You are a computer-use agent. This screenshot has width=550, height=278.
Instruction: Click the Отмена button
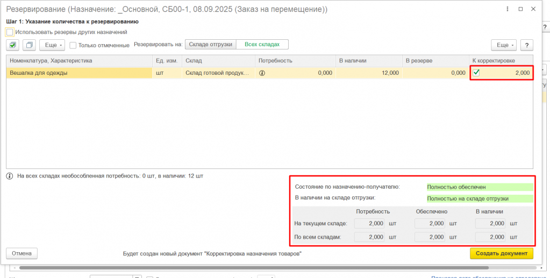click(x=22, y=253)
